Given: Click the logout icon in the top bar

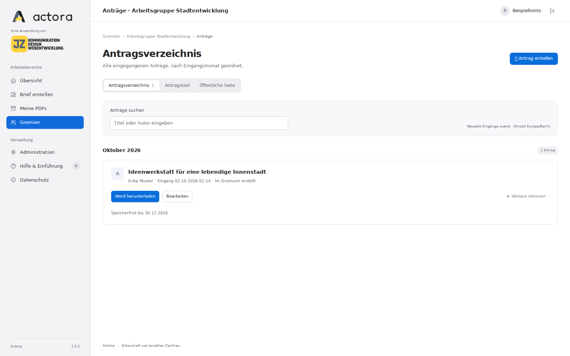Looking at the screenshot, I should pos(552,11).
